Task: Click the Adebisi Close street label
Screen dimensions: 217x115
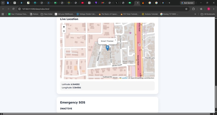Action: (x=99, y=56)
